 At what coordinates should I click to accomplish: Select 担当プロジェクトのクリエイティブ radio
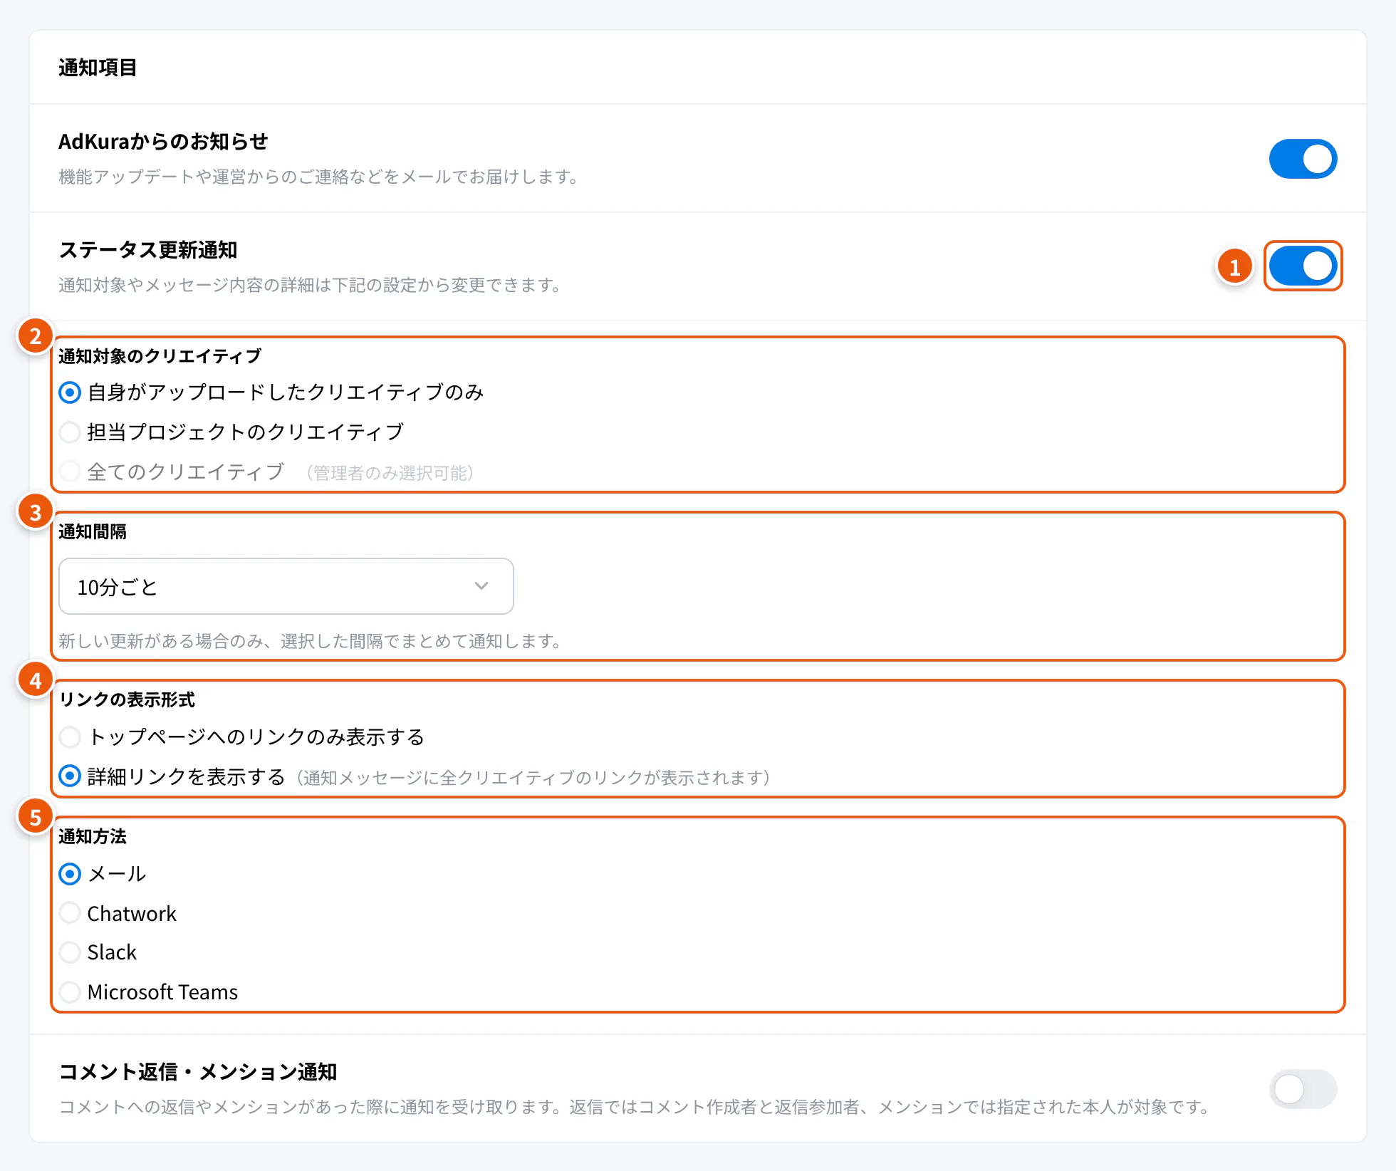coord(70,432)
